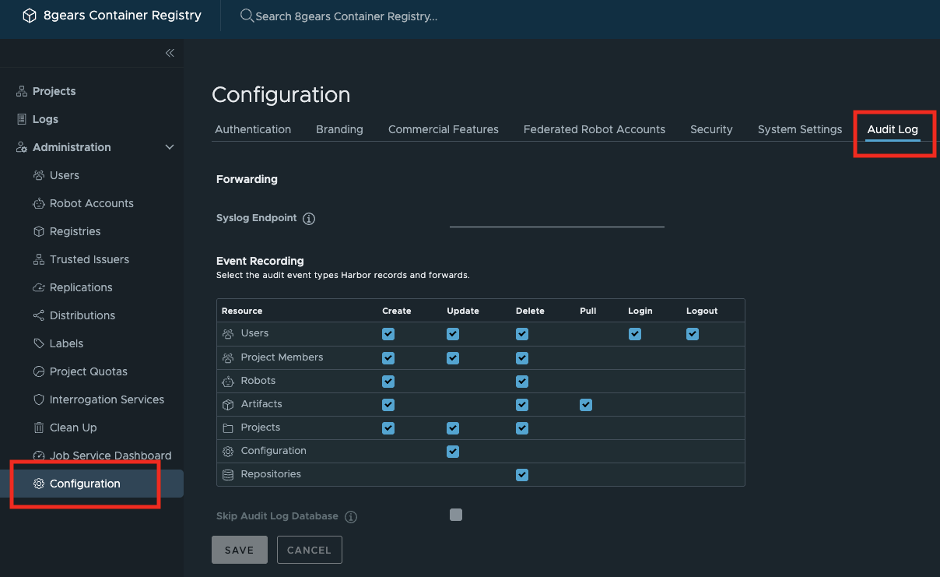This screenshot has height=577, width=940.
Task: Click the search magnifier icon
Action: [247, 16]
